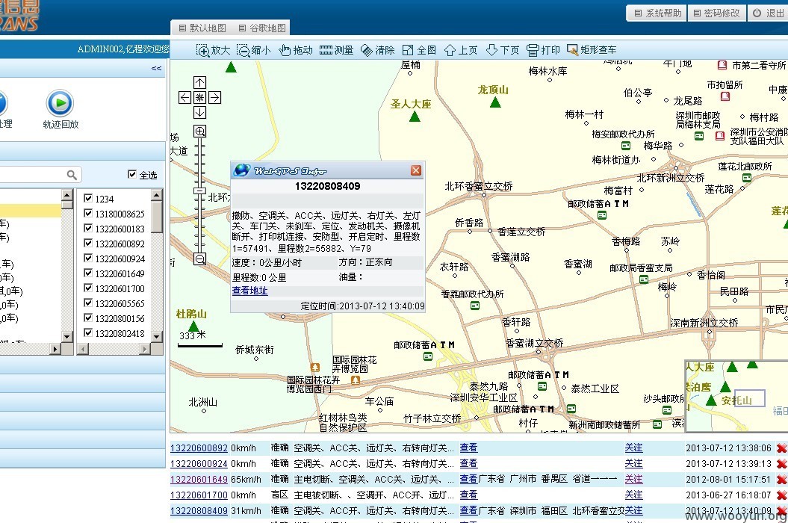Open 系统帮助 system help
This screenshot has height=523, width=788.
point(657,13)
